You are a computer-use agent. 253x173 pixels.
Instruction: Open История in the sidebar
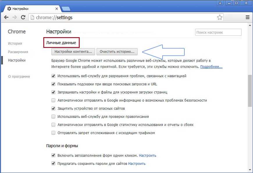click(x=15, y=44)
